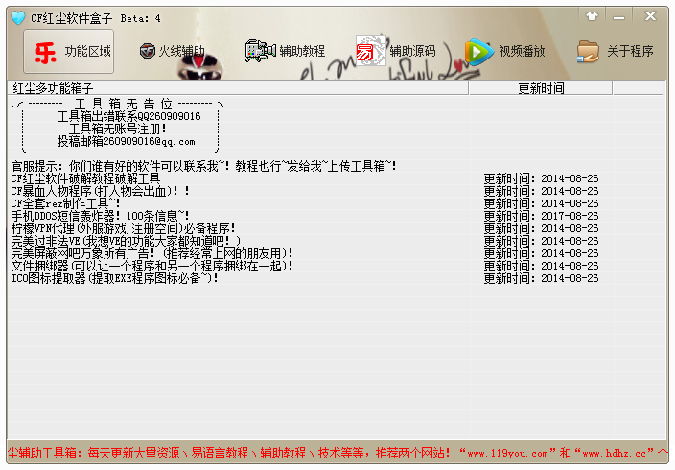This screenshot has width=675, height=470.
Task: Minimize the window
Action: click(619, 17)
